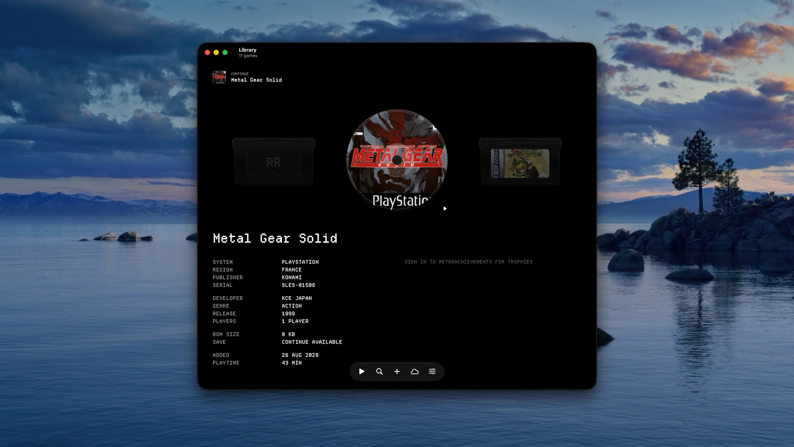Click the Continue Metal Gear Solid thumbnail
Screen dimensions: 794x447
pos(219,77)
